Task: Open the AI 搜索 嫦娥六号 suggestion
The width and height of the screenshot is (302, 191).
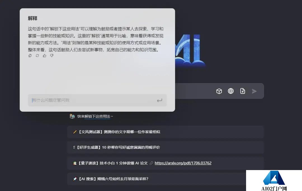Action: (x=165, y=179)
